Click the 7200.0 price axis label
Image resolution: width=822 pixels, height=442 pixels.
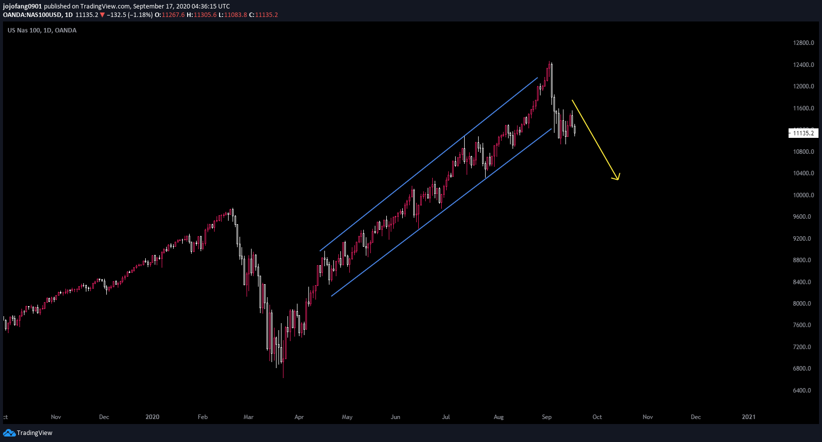coord(802,347)
